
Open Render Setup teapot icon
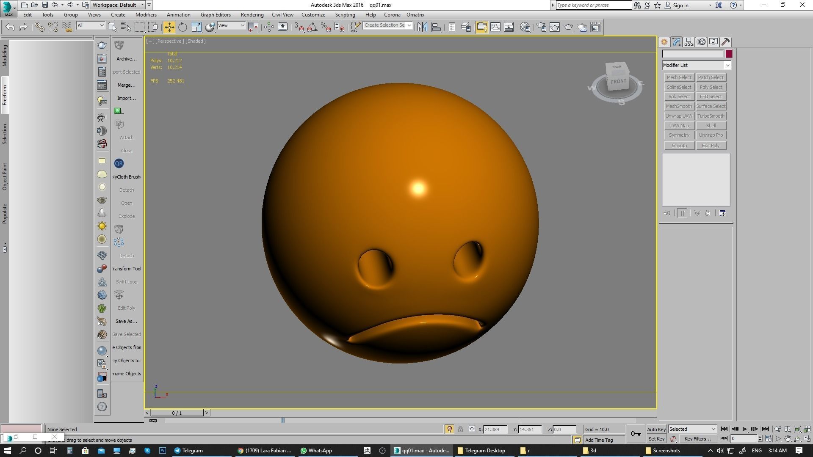(541, 27)
